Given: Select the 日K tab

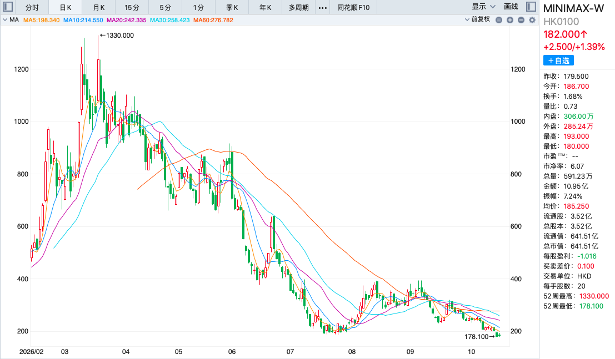Looking at the screenshot, I should pyautogui.click(x=66, y=7).
